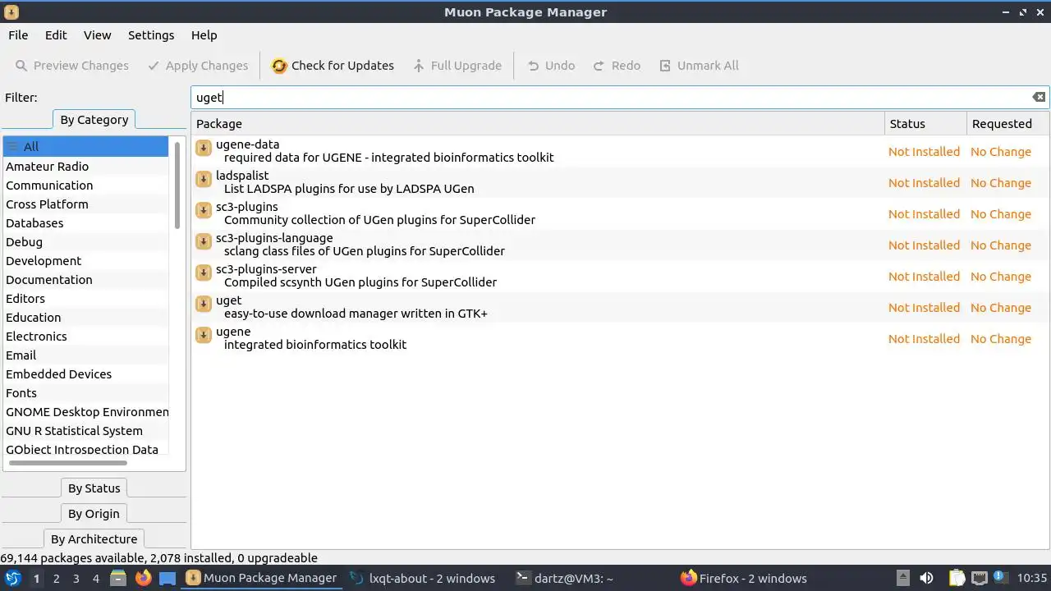The image size is (1051, 591).
Task: Click the package icon beside sc3-plugins
Action: pos(204,210)
